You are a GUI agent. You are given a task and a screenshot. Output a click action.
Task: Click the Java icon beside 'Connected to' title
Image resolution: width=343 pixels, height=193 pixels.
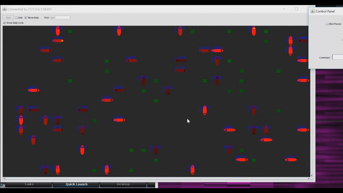(x=5, y=9)
